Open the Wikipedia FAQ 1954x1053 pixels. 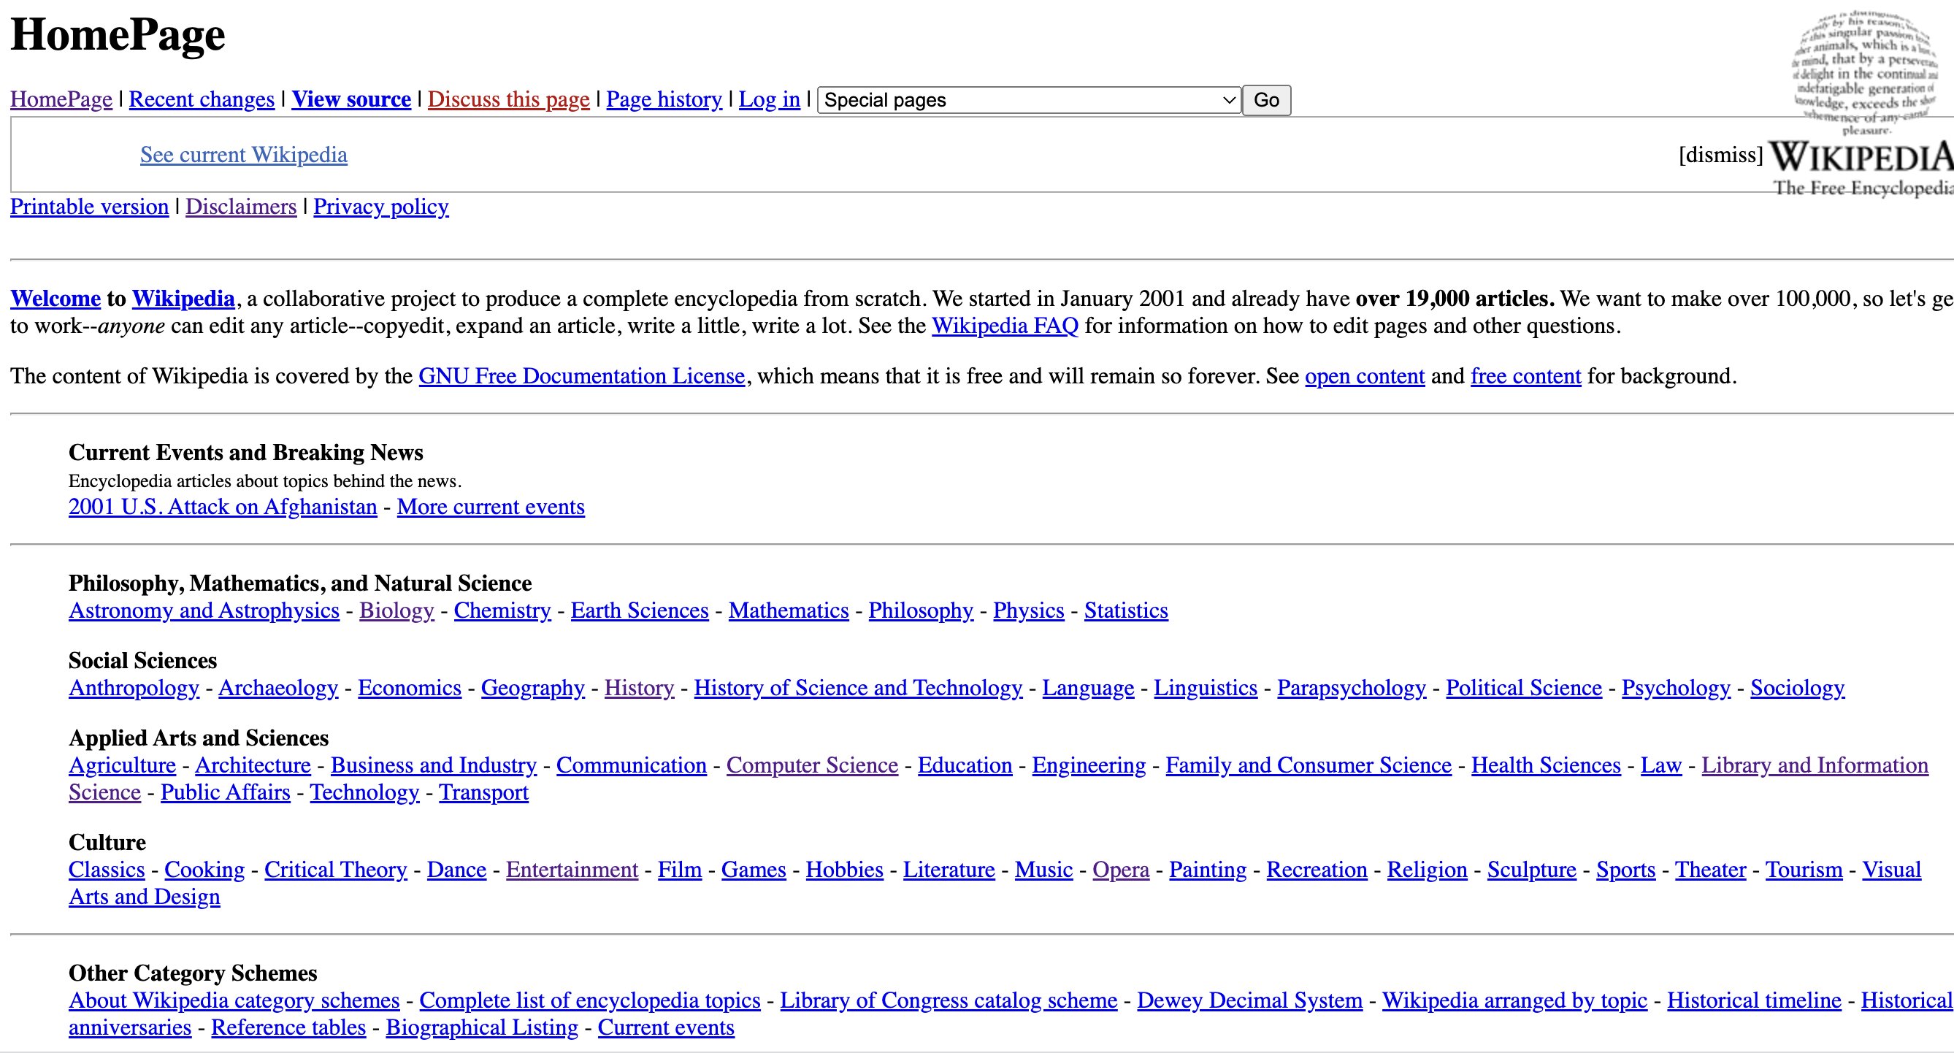click(x=1005, y=326)
